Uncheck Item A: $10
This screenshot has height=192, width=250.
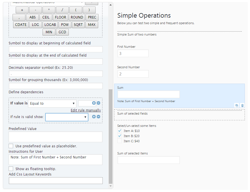120,131
